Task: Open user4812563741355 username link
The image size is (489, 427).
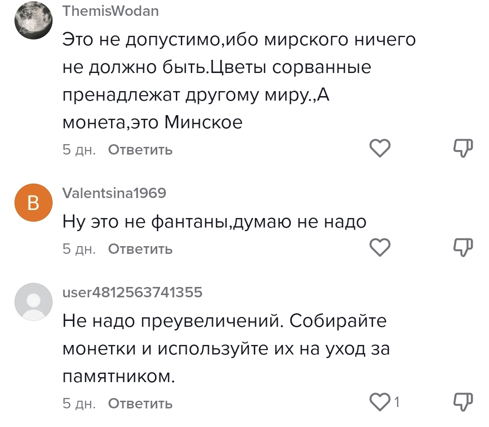Action: pos(132,292)
